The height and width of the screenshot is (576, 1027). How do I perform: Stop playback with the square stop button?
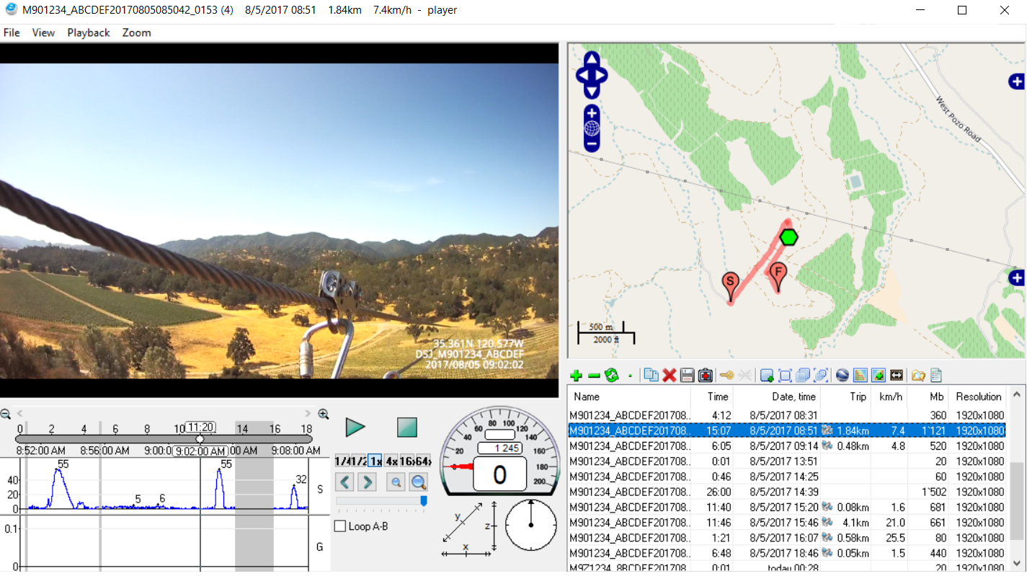407,427
